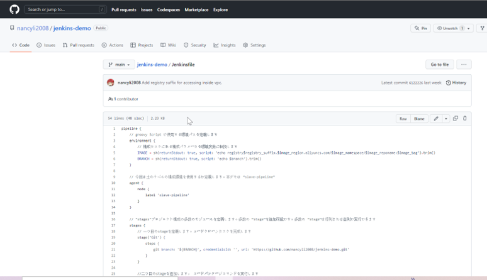Click the Raw button
487x280 pixels.
point(403,118)
